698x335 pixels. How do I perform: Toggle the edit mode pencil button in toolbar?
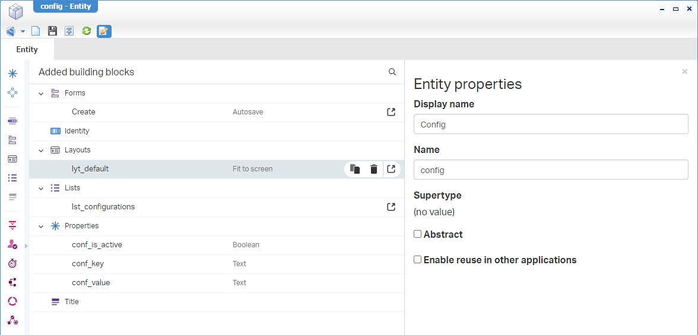point(104,31)
